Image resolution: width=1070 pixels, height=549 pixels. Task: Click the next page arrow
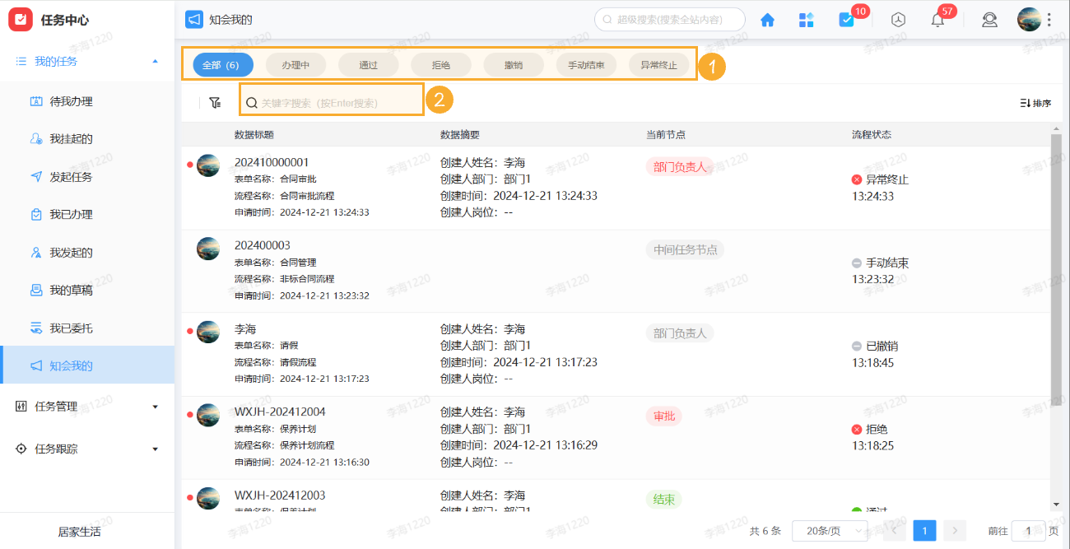[955, 531]
